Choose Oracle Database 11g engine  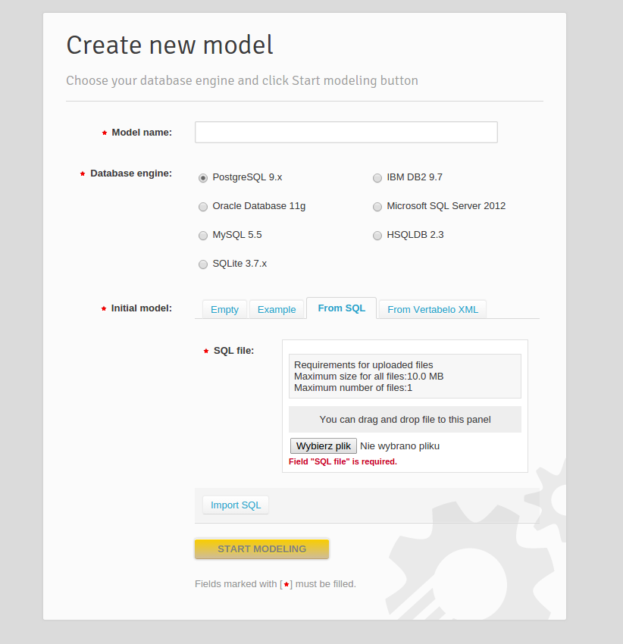click(x=203, y=207)
